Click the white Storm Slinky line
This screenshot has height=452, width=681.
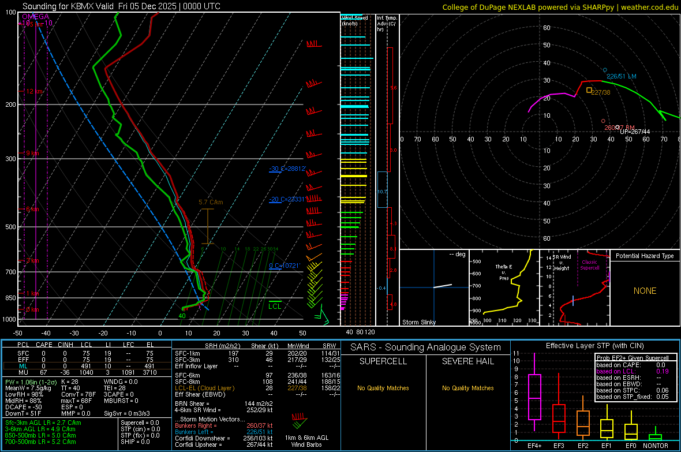click(x=443, y=285)
